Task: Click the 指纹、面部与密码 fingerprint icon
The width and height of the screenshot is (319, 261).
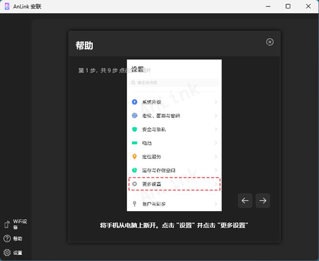Action: pos(135,116)
